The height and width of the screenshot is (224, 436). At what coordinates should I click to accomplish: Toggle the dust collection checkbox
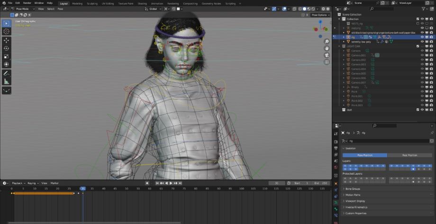(418, 110)
